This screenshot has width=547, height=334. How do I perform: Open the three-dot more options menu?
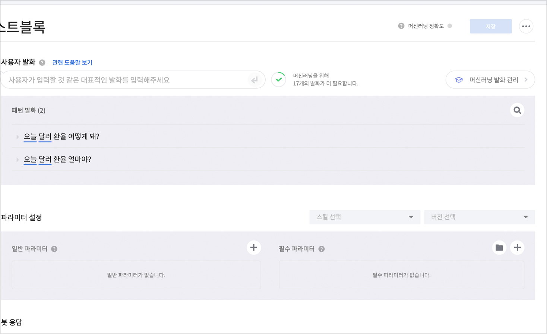tap(526, 26)
